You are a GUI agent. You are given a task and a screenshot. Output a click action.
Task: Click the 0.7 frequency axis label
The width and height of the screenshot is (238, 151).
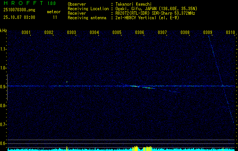click(3, 125)
